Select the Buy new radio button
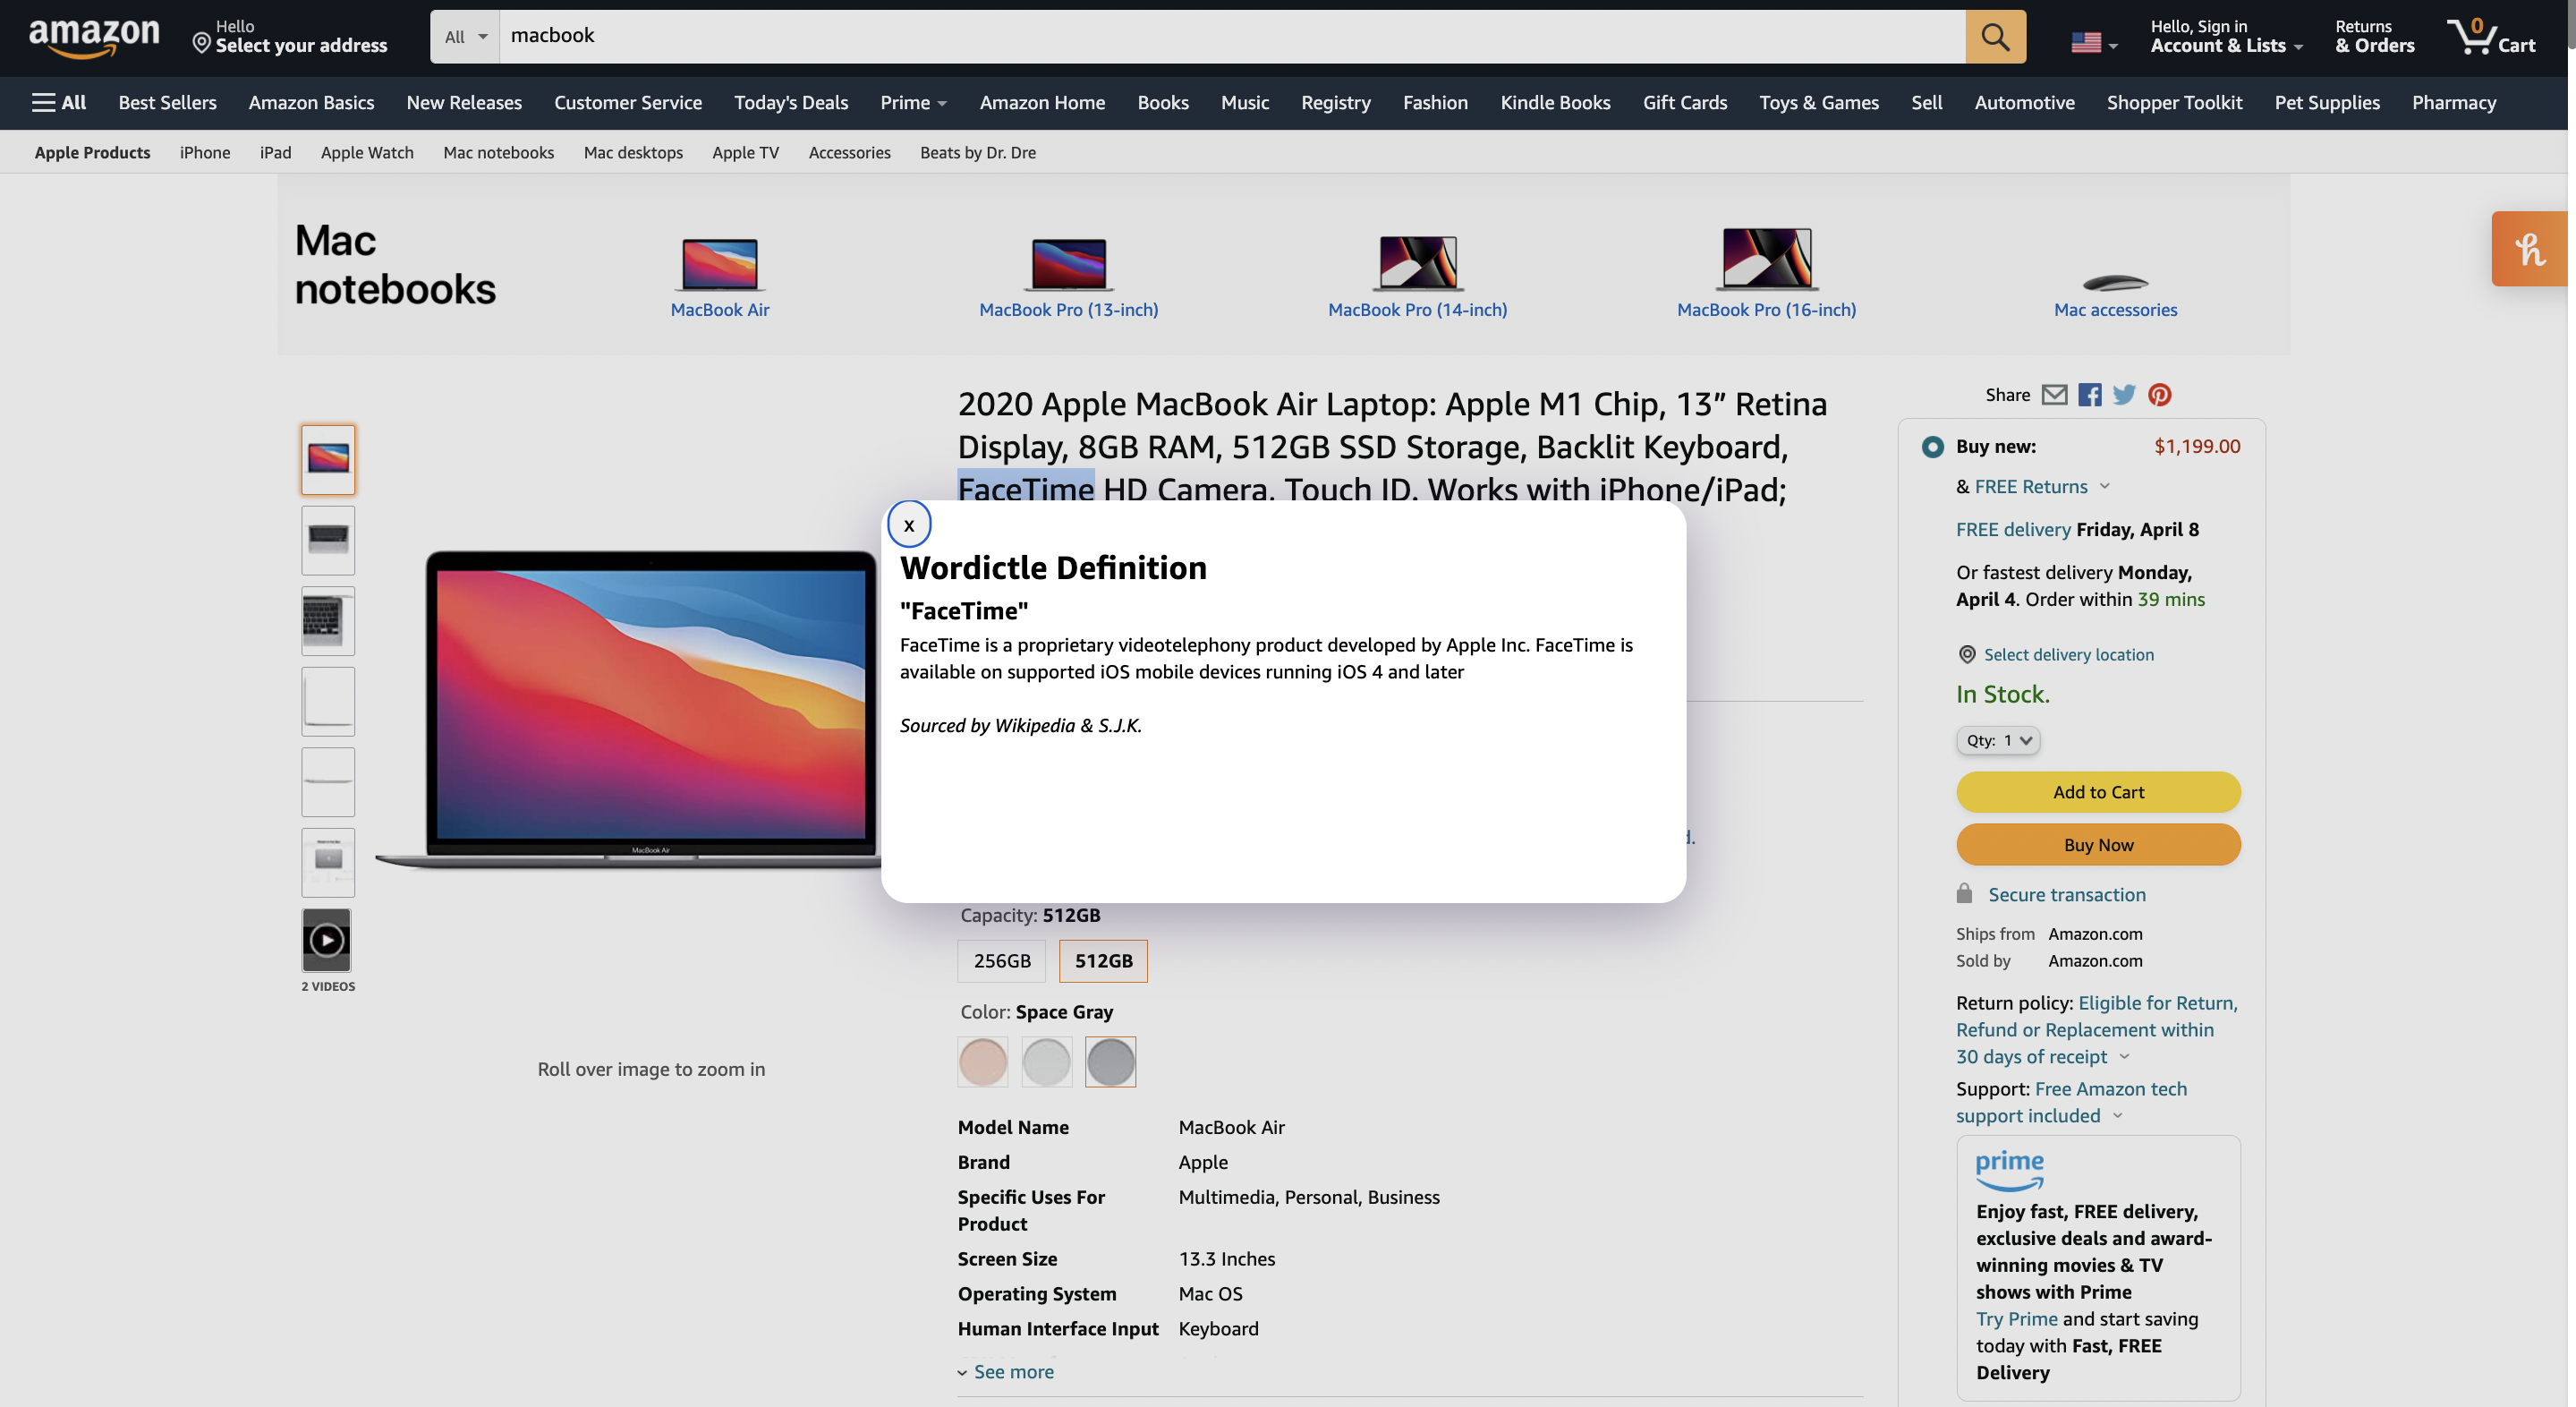2576x1407 pixels. tap(1932, 447)
